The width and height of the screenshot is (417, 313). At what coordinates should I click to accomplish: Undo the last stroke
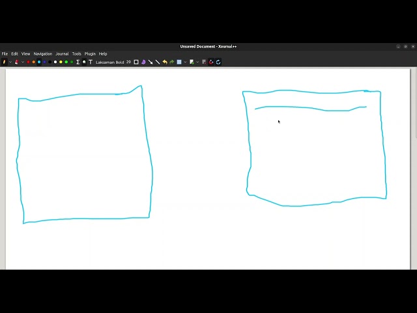pos(165,62)
